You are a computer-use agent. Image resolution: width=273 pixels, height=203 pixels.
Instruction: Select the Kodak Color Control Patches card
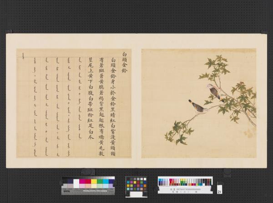tap(88, 186)
